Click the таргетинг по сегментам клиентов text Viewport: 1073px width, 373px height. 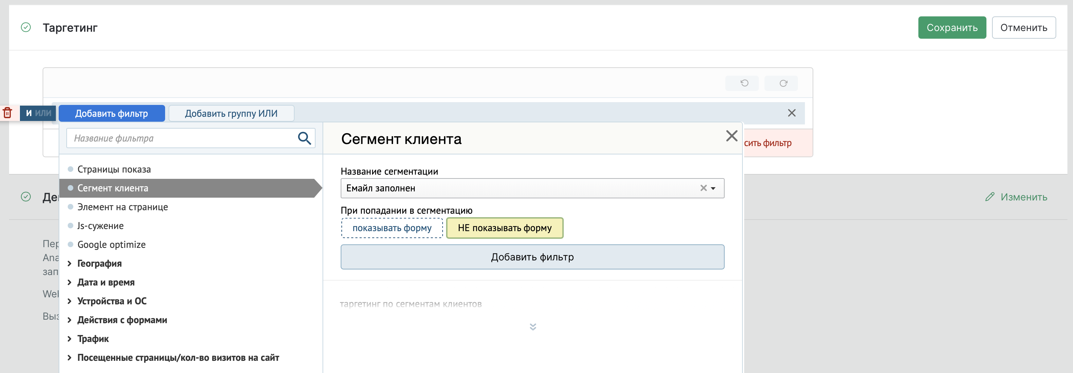click(411, 304)
